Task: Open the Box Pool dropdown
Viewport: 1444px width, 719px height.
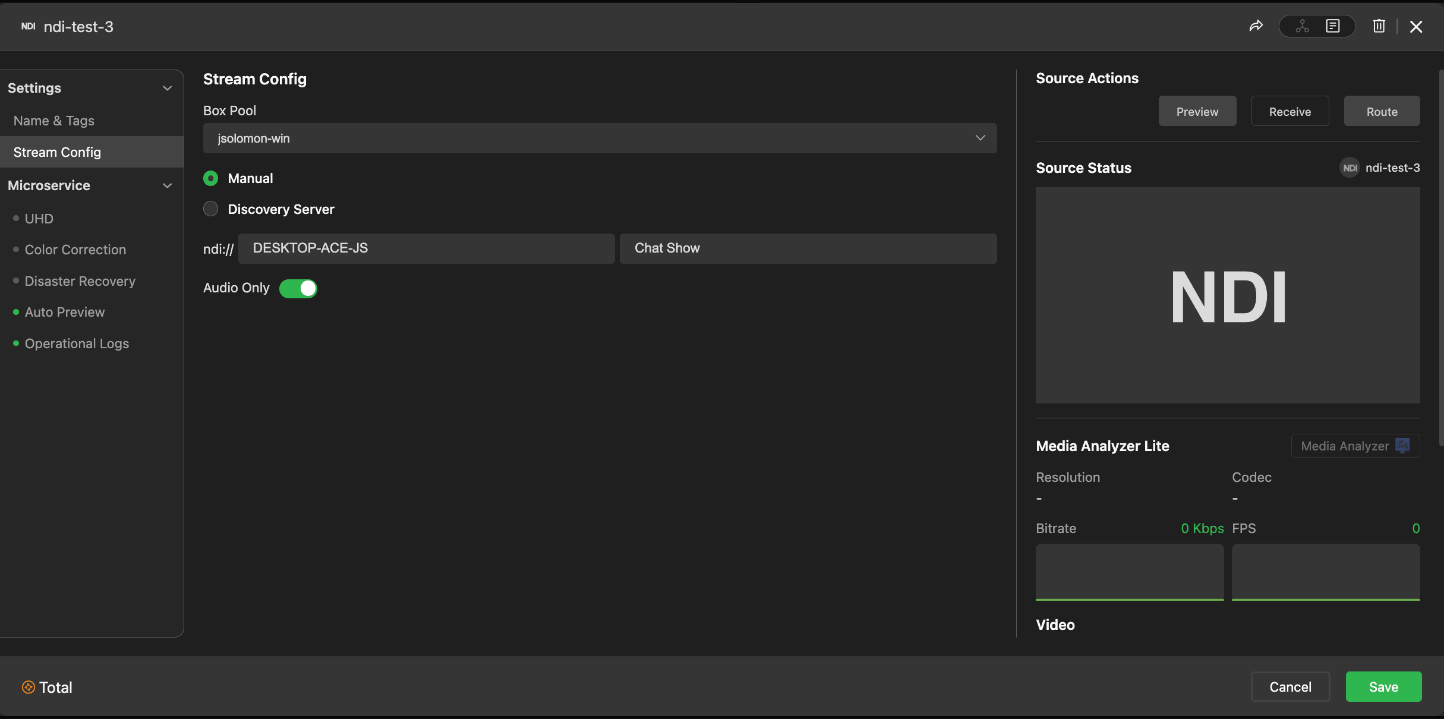Action: (600, 138)
